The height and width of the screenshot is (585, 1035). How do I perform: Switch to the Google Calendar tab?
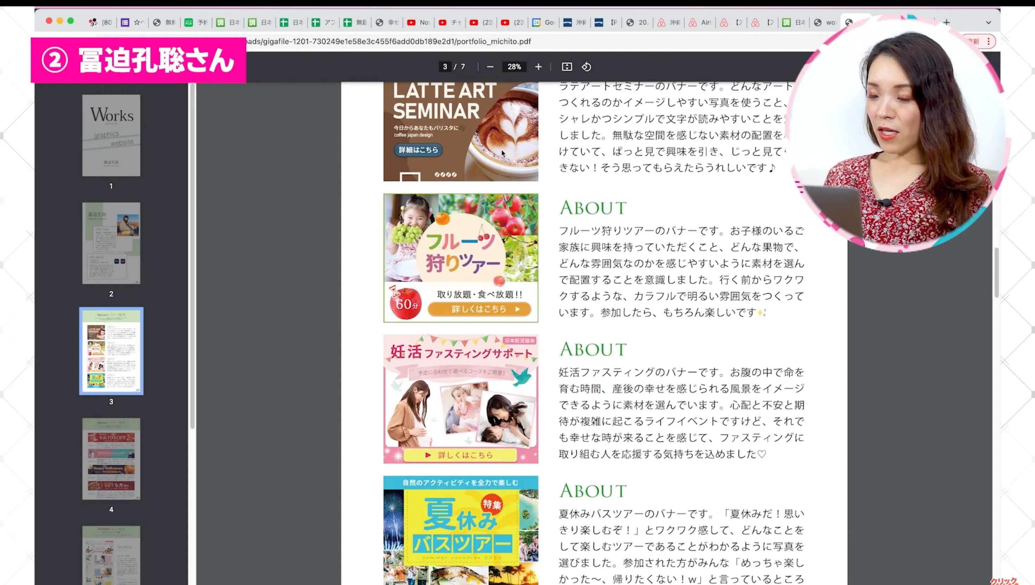(x=544, y=23)
